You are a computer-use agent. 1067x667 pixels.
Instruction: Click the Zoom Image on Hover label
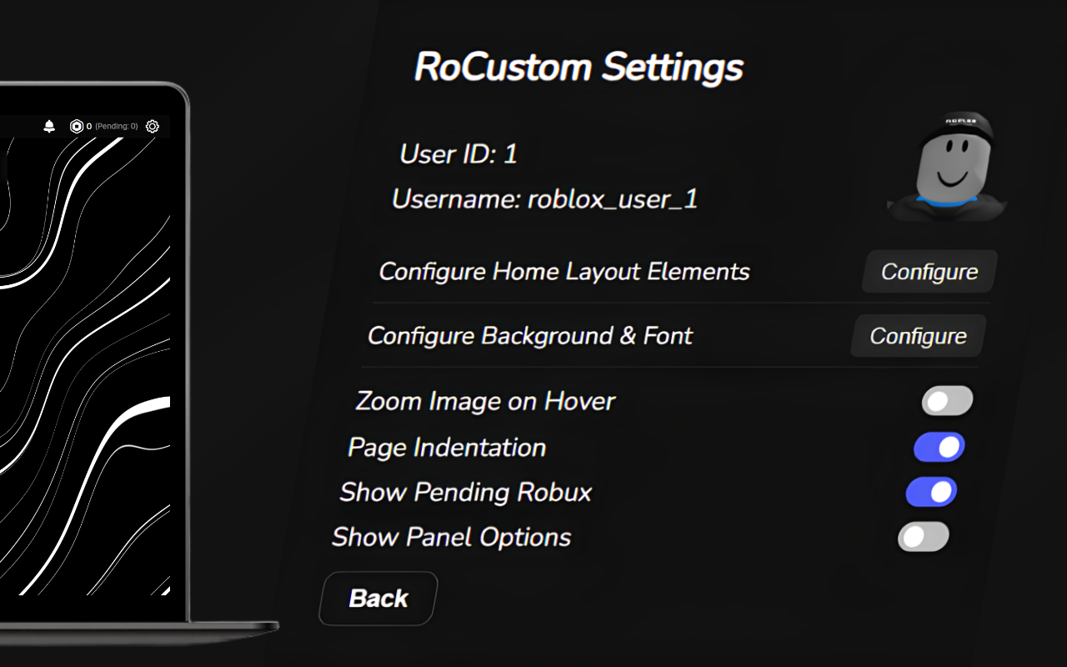coord(485,401)
